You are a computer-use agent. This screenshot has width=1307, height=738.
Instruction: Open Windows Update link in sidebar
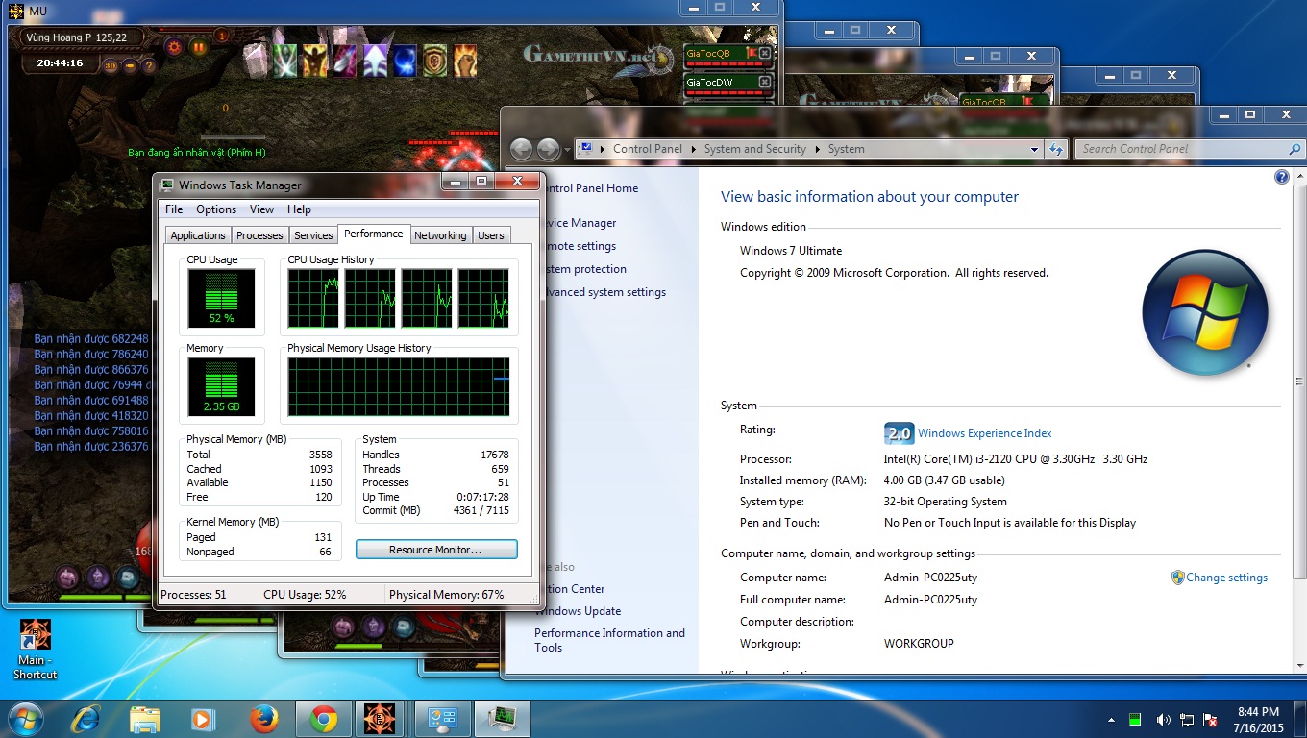(x=578, y=611)
